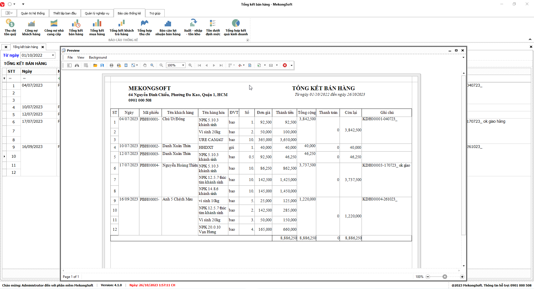The image size is (534, 289).
Task: Open the Export document dropdown arrow
Action: [265, 65]
